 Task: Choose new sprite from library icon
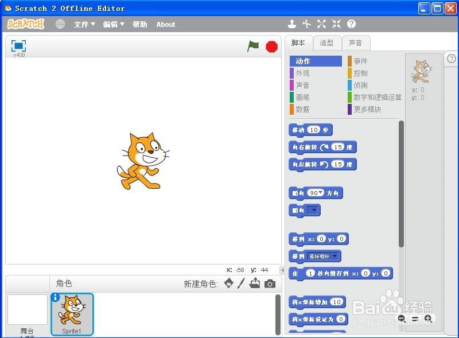(228, 283)
